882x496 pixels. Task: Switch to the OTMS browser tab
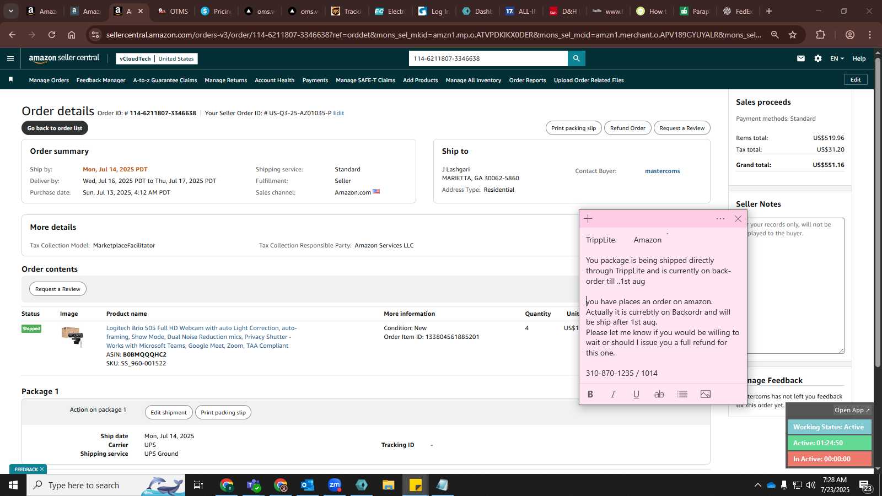[x=173, y=11]
